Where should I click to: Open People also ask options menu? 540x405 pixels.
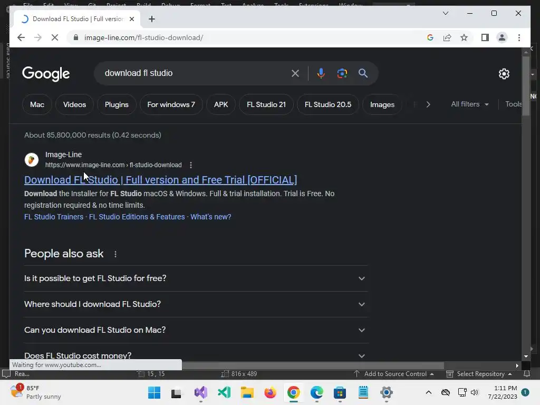click(115, 254)
